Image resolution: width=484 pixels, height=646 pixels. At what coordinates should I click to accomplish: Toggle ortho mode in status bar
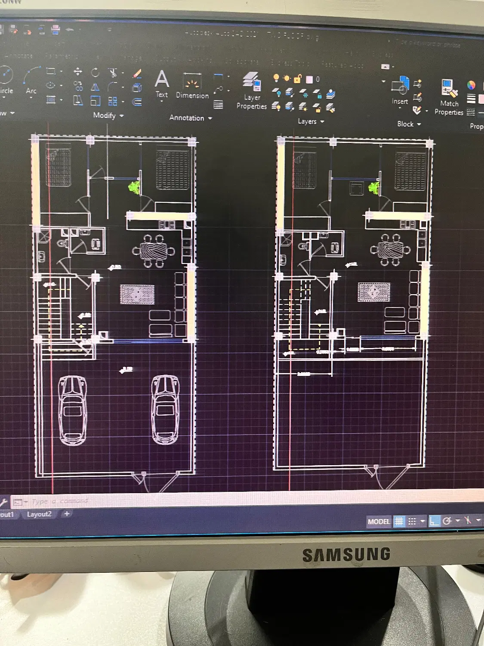tap(435, 521)
